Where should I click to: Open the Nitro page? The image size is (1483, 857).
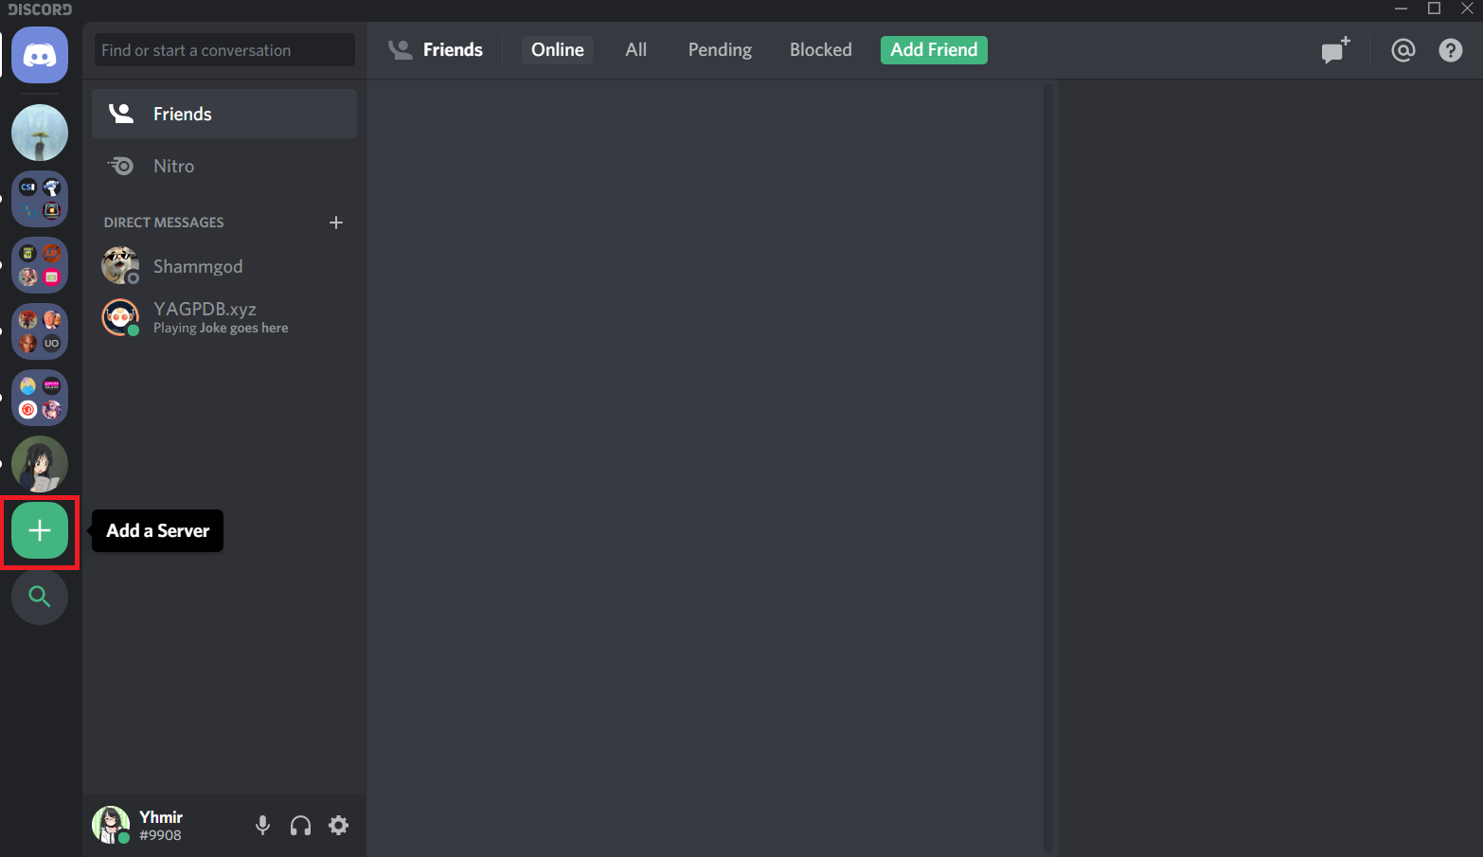pyautogui.click(x=173, y=166)
